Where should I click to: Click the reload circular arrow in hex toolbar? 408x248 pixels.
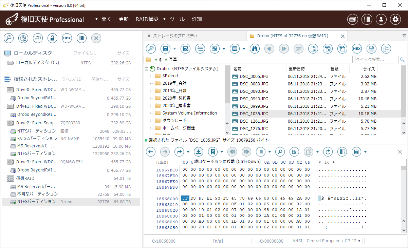coord(328,151)
